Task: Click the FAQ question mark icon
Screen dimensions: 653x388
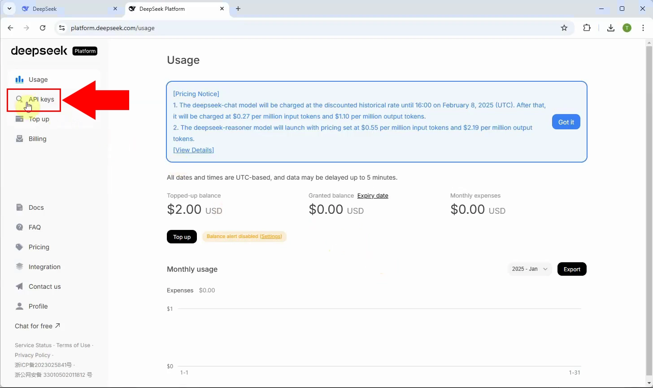Action: tap(19, 227)
